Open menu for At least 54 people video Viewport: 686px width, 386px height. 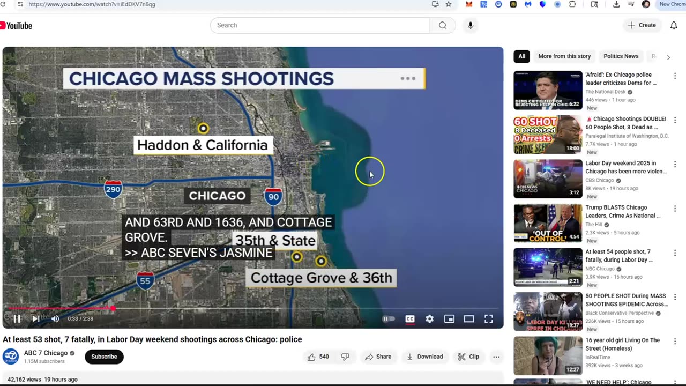coord(675,253)
